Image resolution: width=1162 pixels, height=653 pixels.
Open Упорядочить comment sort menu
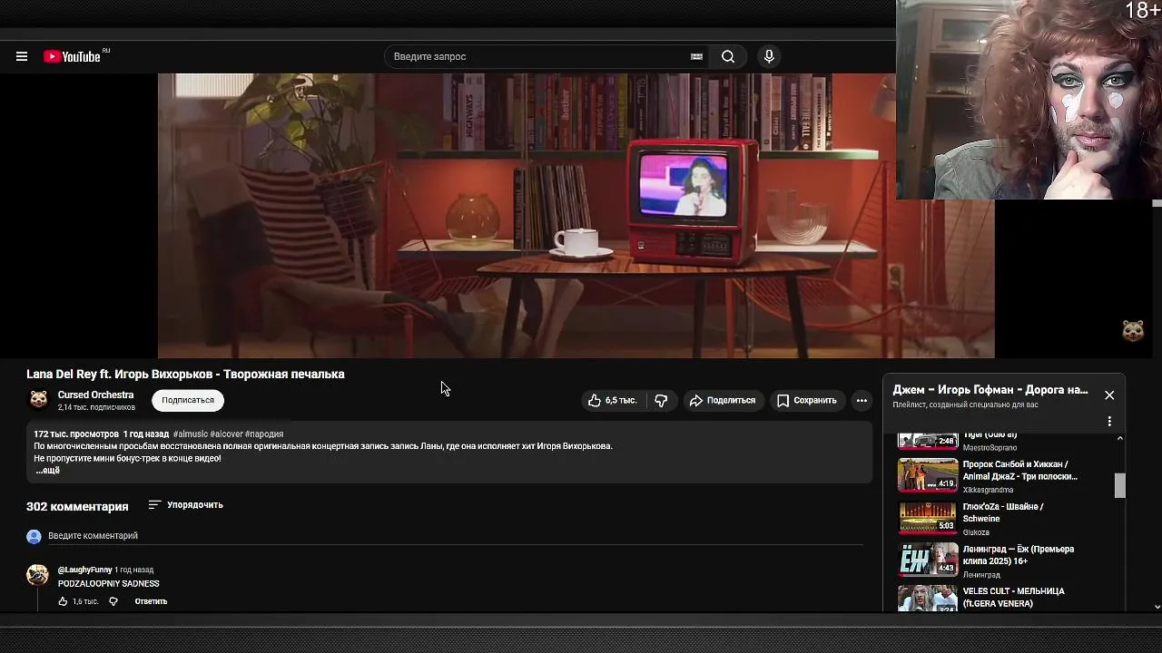185,504
